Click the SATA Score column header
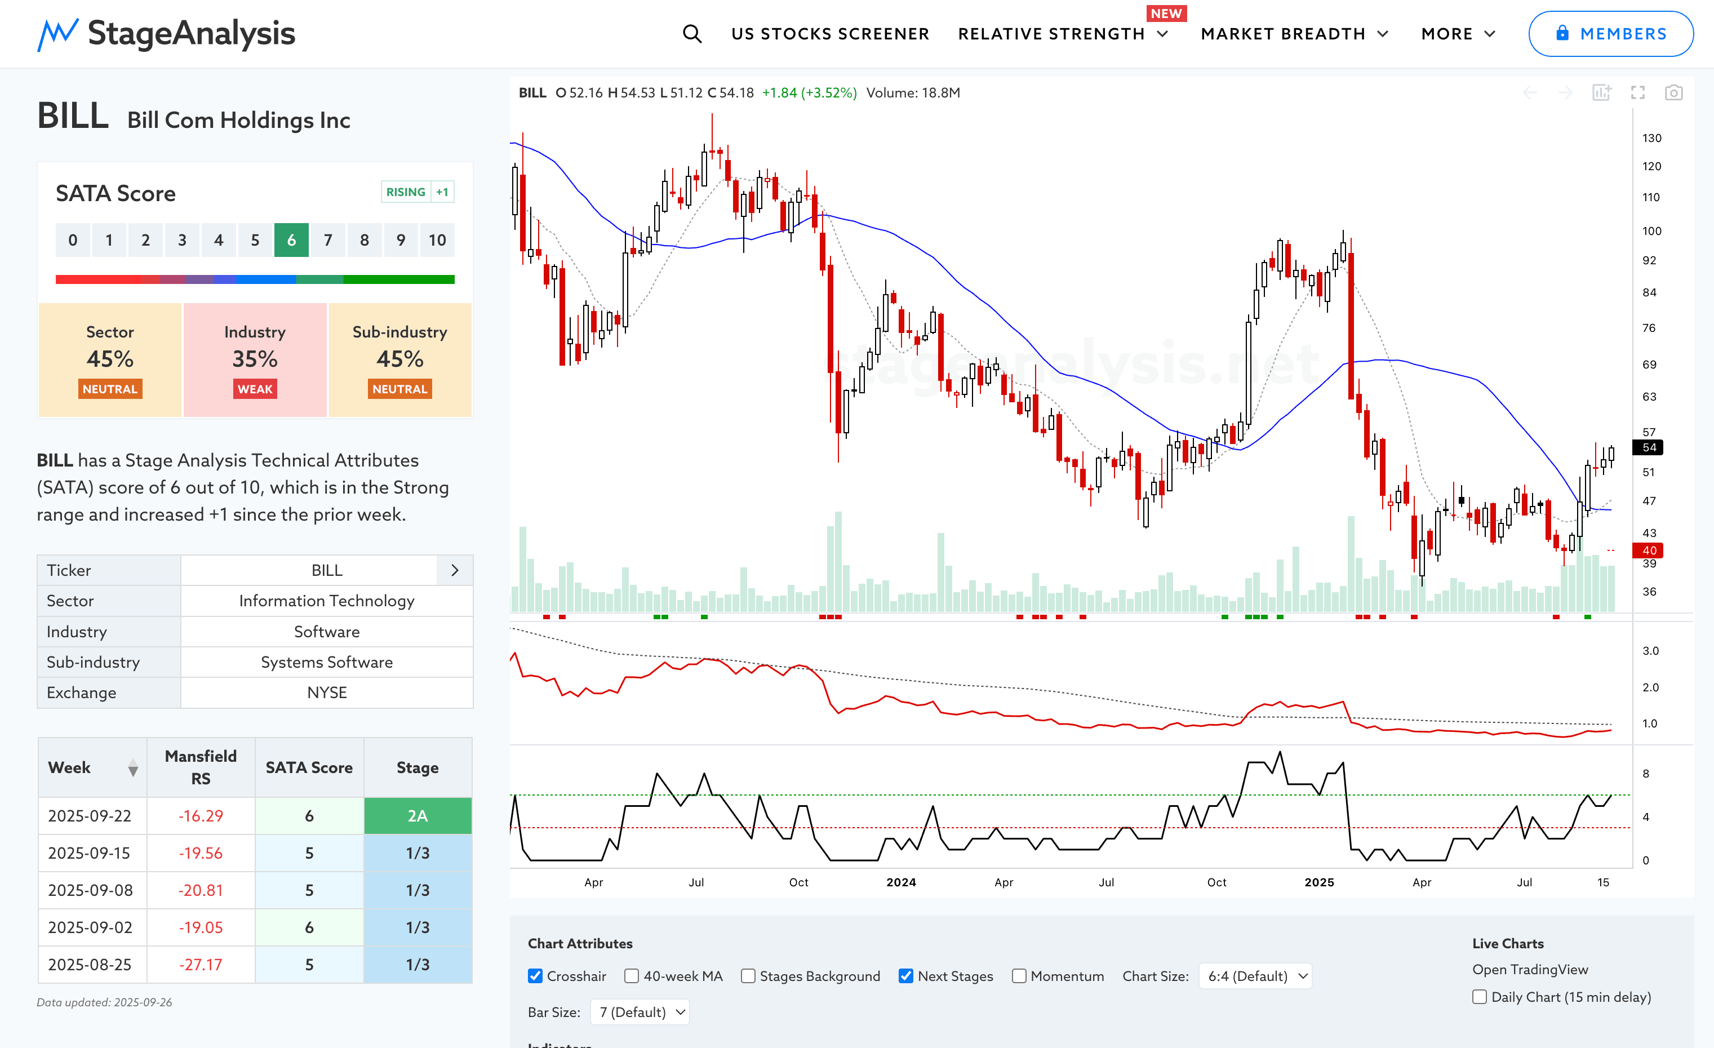1714x1048 pixels. 309,768
